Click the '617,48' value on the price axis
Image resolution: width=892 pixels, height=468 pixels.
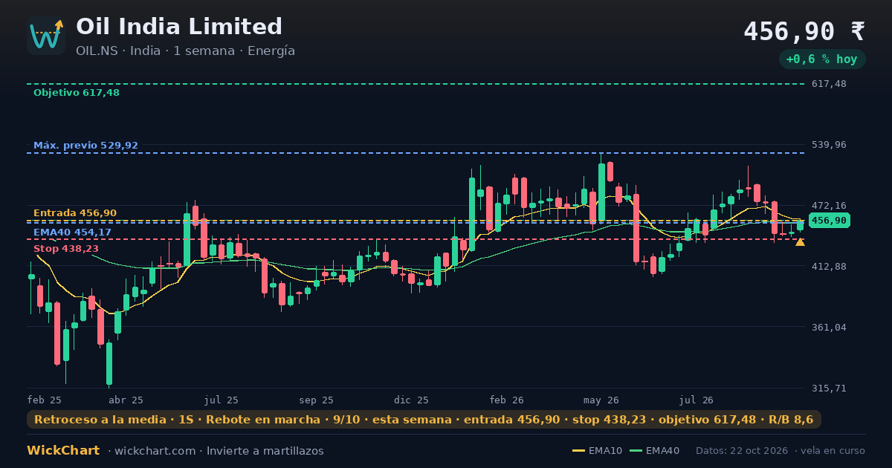pyautogui.click(x=829, y=84)
